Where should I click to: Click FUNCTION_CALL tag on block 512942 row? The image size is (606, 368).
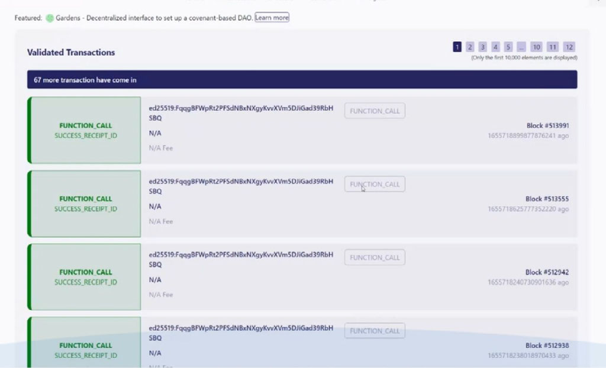[x=375, y=257]
